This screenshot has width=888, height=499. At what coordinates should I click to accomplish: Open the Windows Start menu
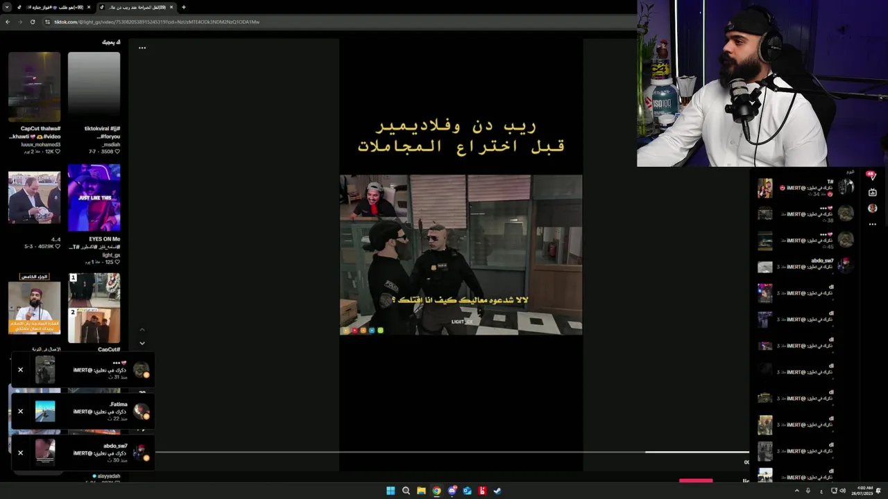click(391, 491)
